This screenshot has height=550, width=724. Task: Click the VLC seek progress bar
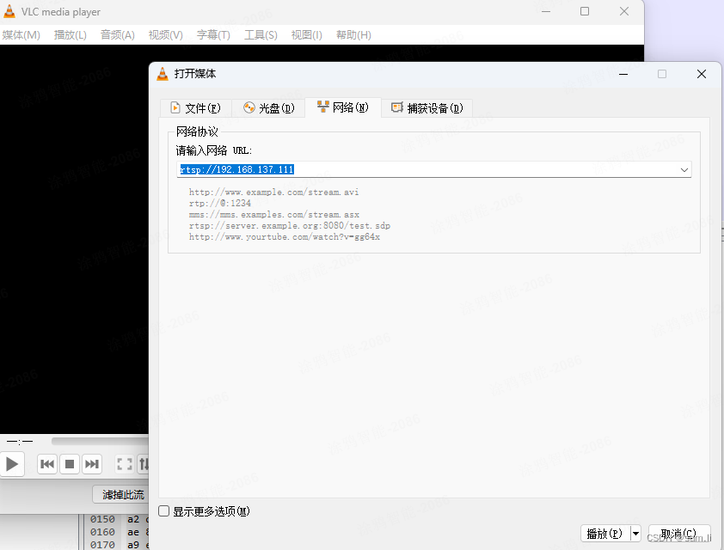click(x=100, y=442)
